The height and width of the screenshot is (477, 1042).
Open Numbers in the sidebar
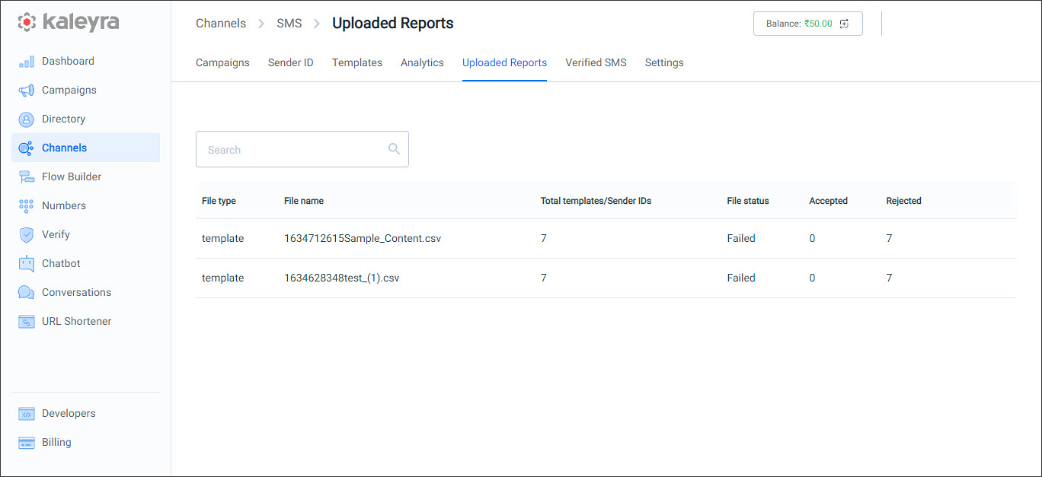85,205
